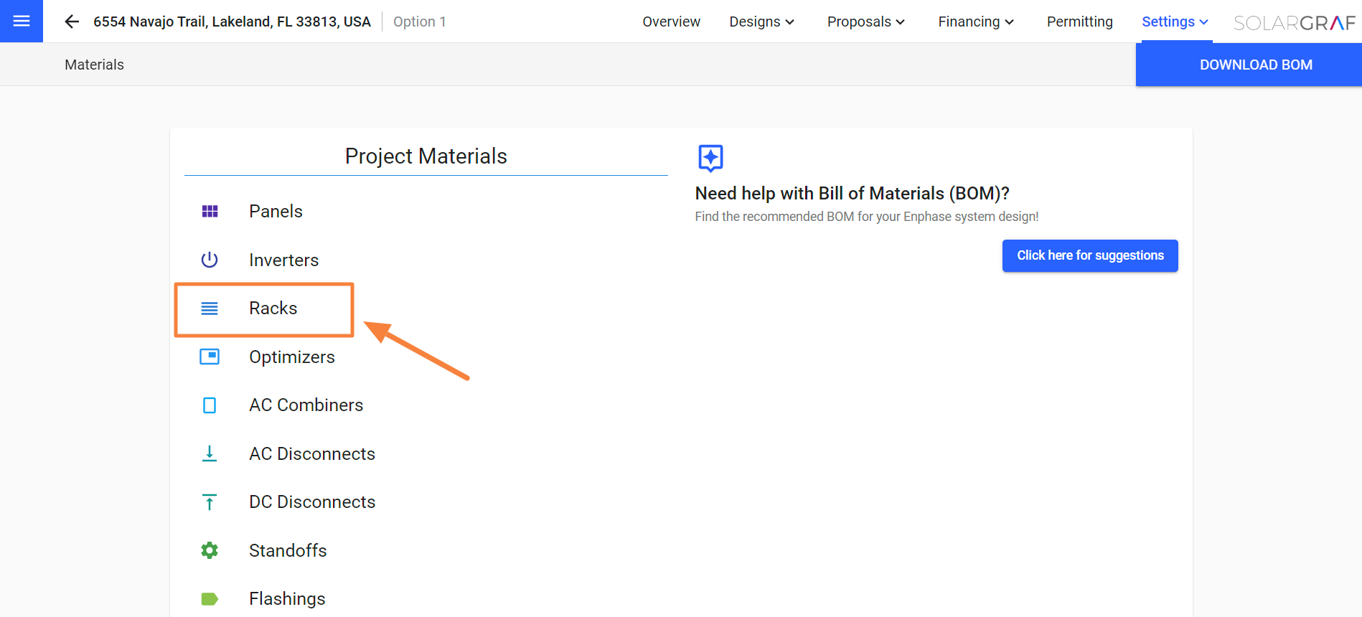The width and height of the screenshot is (1362, 617).
Task: Click the Panels grid icon
Action: click(210, 211)
